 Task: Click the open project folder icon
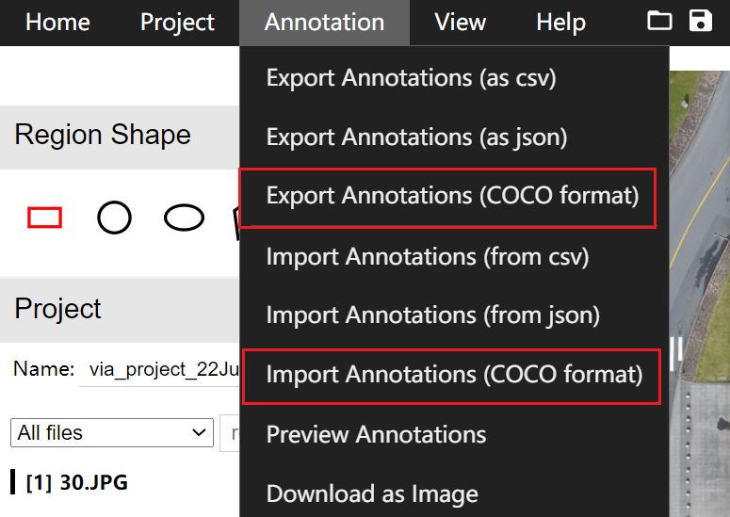click(659, 21)
